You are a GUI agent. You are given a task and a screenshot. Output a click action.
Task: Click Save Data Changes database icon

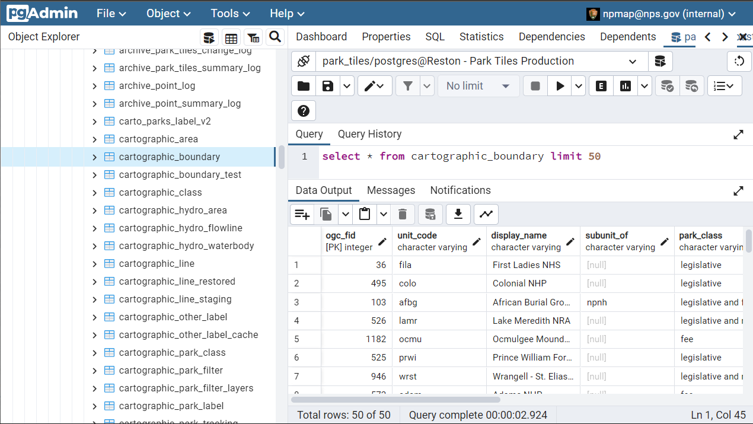[x=430, y=214]
